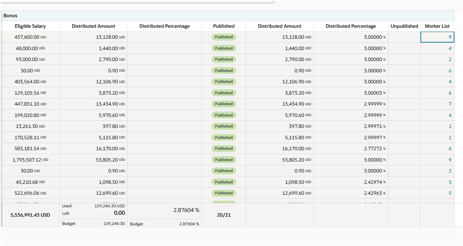Click Published badge in 48,000.00 row
Screen dimensions: 463x246
[224, 48]
